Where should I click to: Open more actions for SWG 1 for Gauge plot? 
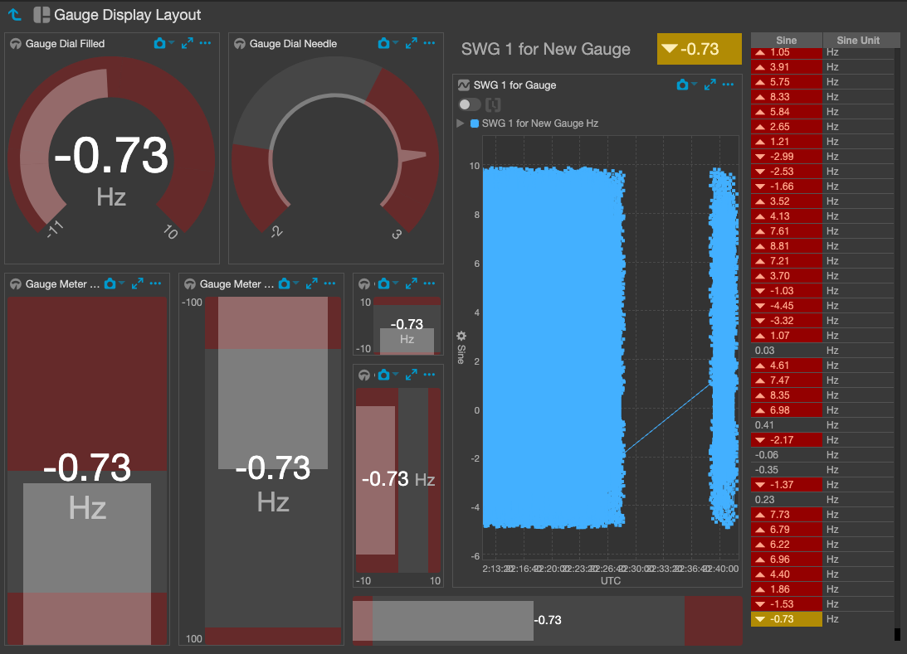click(729, 85)
